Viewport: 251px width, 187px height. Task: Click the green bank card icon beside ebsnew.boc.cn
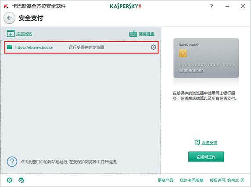[x=10, y=47]
